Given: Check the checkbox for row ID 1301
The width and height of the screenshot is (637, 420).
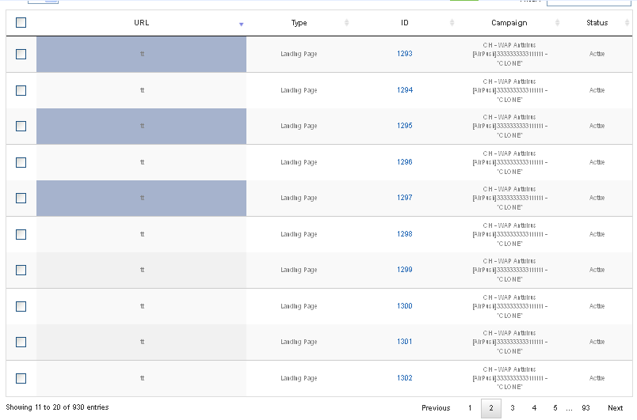Looking at the screenshot, I should point(21,342).
